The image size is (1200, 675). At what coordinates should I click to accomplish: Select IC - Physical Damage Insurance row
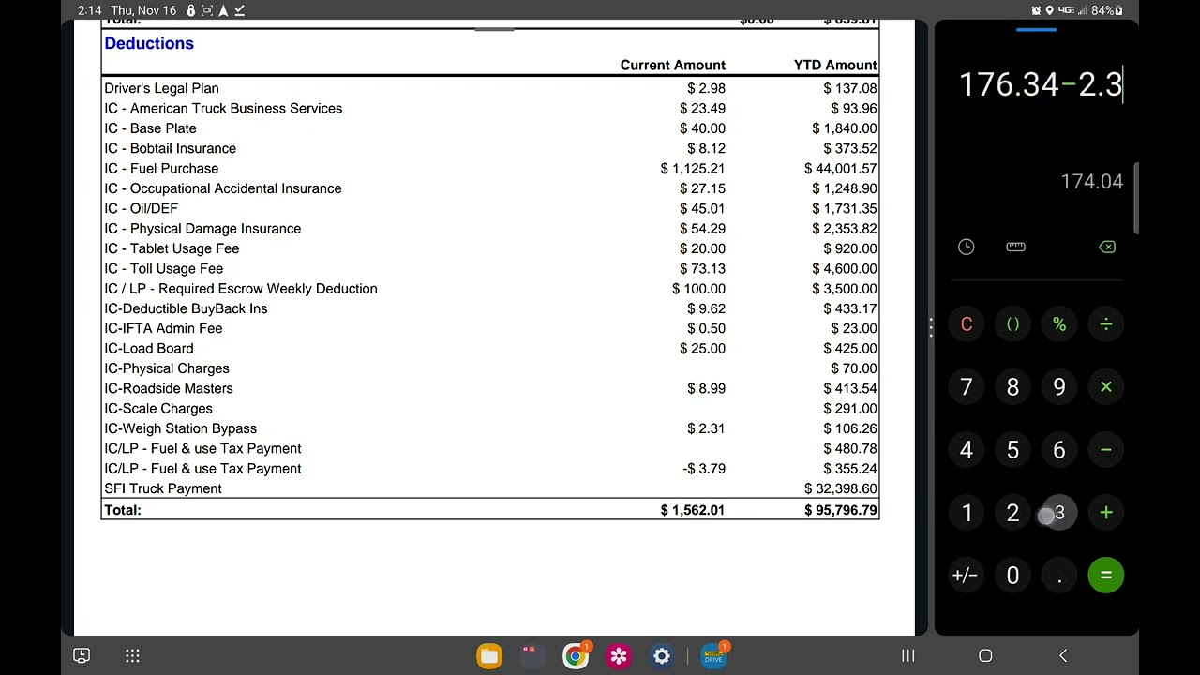(490, 229)
